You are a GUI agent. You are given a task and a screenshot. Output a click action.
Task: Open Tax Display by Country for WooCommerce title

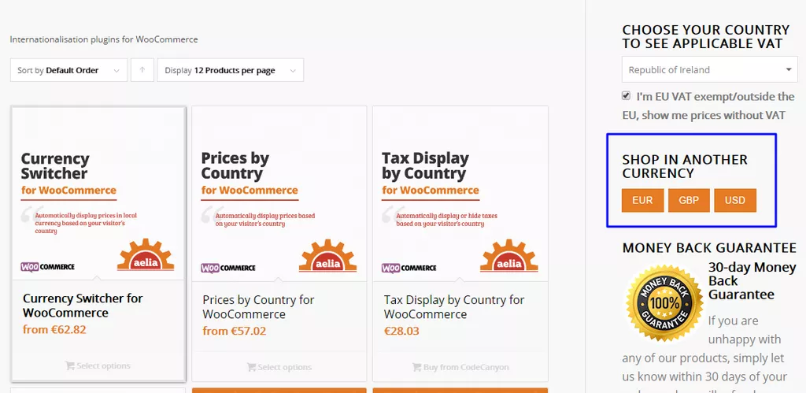[x=454, y=307]
